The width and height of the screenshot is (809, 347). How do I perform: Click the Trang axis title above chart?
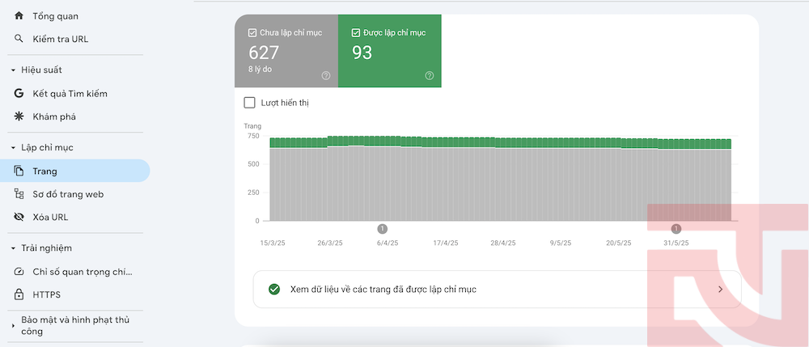tap(252, 126)
